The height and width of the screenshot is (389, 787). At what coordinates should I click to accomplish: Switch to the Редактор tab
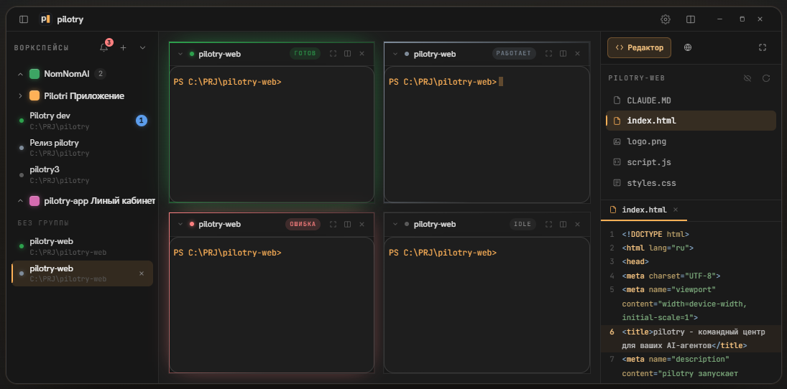point(639,47)
